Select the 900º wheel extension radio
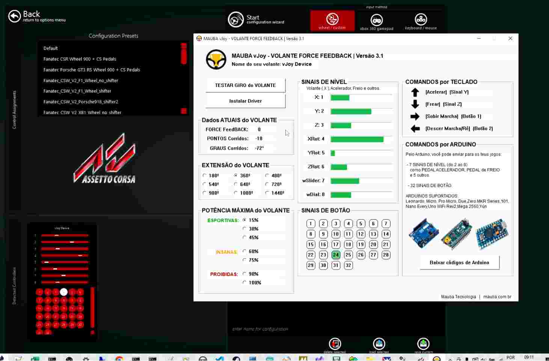Screen dimensions: 549x361 click(x=205, y=193)
